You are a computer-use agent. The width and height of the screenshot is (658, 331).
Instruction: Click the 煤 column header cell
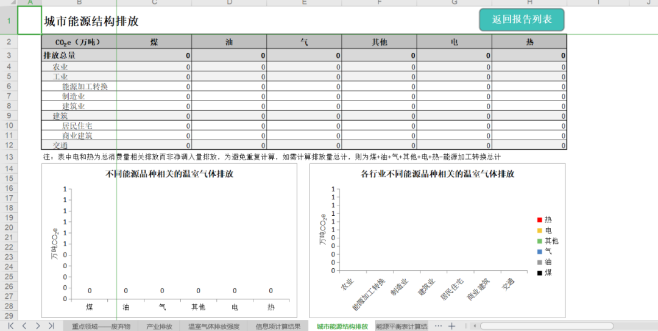pyautogui.click(x=154, y=42)
